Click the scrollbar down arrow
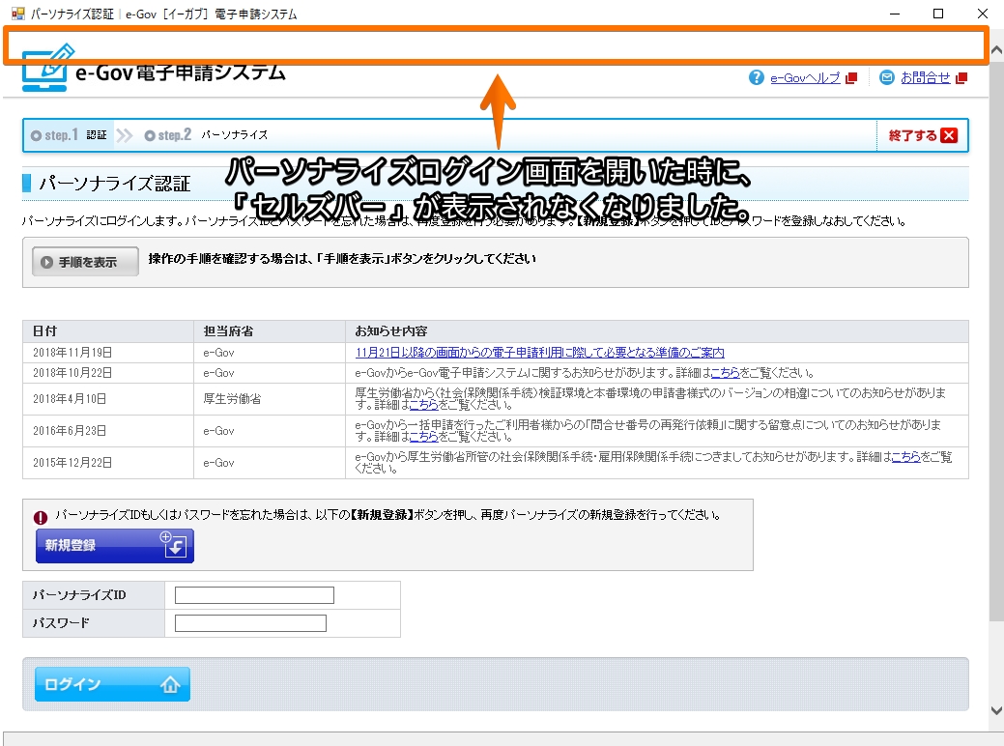This screenshot has width=1004, height=746. (x=996, y=709)
